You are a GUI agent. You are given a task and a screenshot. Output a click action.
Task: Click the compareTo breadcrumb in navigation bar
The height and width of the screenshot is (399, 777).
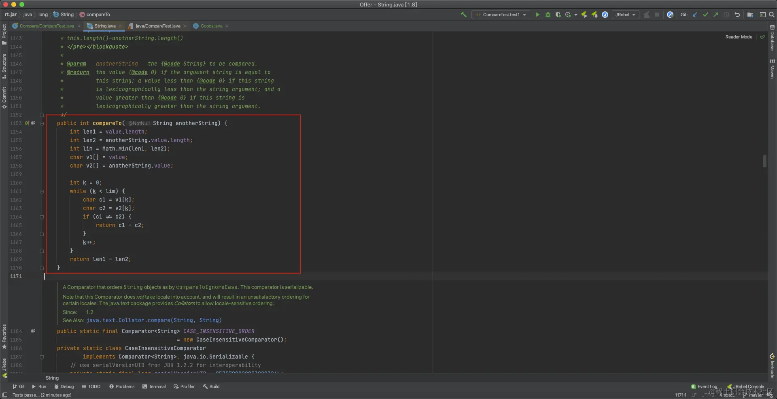(x=95, y=15)
